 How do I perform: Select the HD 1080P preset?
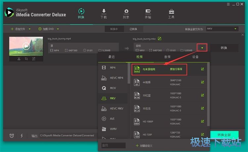tap(168, 122)
